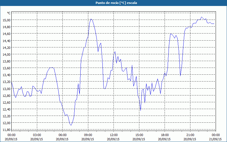Select the 13,60 y-axis value
This screenshot has width=227, height=142.
click(x=7, y=68)
